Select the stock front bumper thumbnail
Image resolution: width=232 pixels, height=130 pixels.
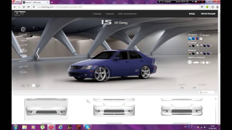(46, 109)
